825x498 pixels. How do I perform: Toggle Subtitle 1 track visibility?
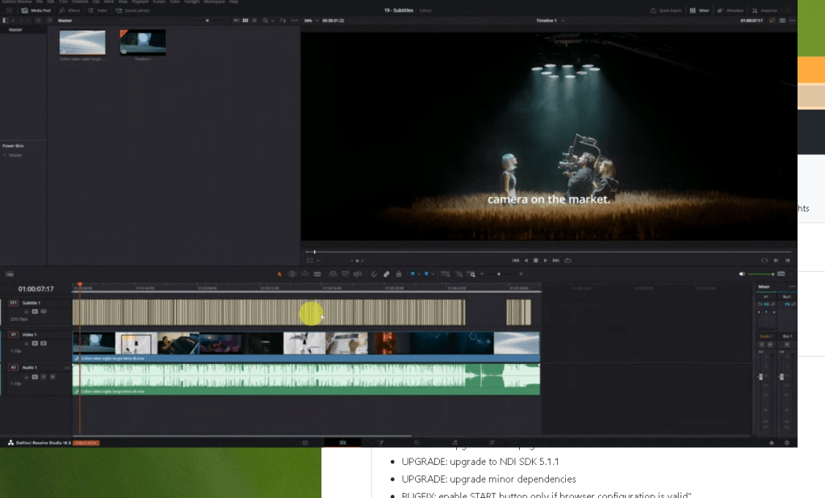pyautogui.click(x=44, y=312)
